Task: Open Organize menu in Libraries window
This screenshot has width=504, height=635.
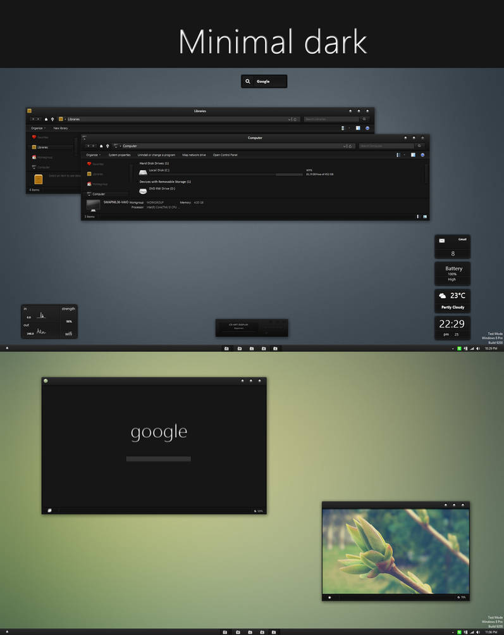Action: click(38, 128)
